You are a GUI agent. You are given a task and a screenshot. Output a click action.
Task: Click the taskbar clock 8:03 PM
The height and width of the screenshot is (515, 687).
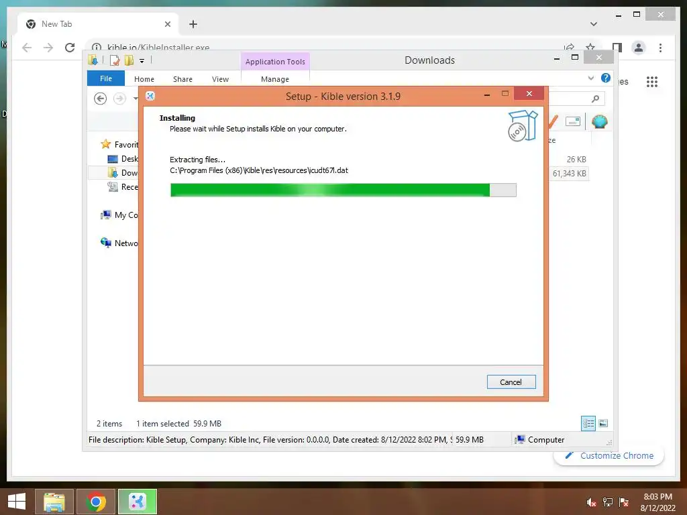coord(657,497)
